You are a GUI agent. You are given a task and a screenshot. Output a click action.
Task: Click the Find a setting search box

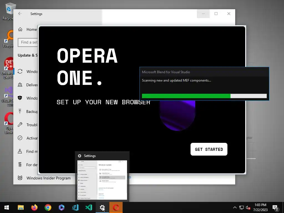coord(28,42)
